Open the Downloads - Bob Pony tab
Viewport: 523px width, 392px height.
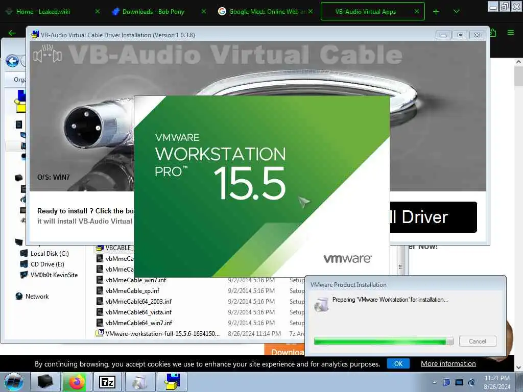click(x=153, y=12)
